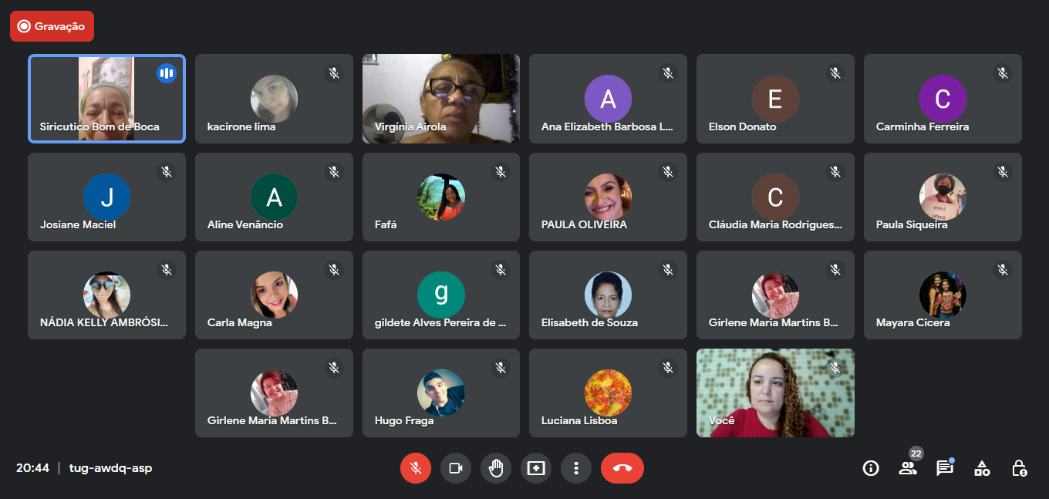Select the Hugo Fraga participant tile
Viewport: 1049px width, 499px height.
click(x=441, y=393)
